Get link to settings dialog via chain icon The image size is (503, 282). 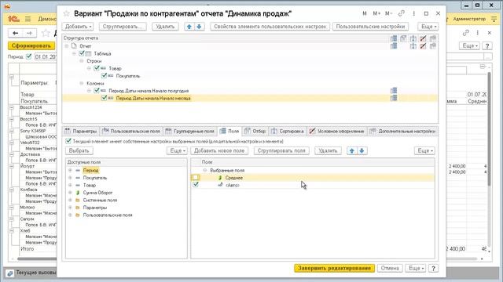pyautogui.click(x=402, y=14)
